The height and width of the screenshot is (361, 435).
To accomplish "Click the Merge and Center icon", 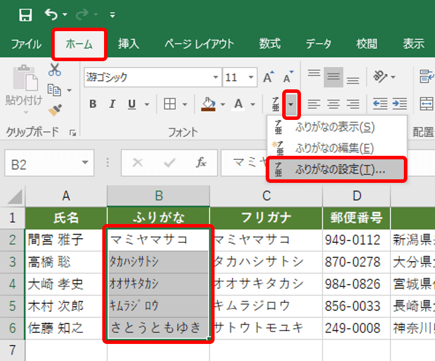I will point(427,104).
